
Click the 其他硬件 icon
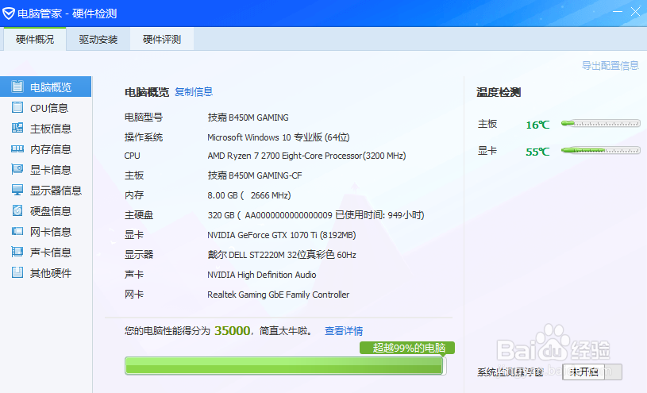pos(17,272)
